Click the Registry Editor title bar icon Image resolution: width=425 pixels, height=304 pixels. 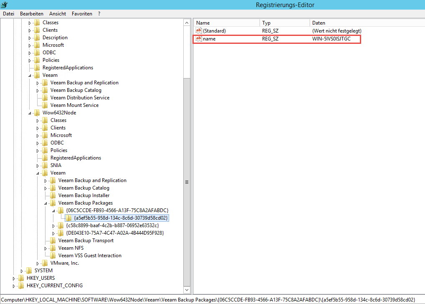click(4, 5)
